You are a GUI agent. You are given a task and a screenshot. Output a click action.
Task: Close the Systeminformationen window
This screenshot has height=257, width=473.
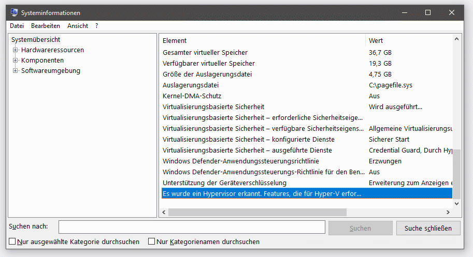coord(451,12)
